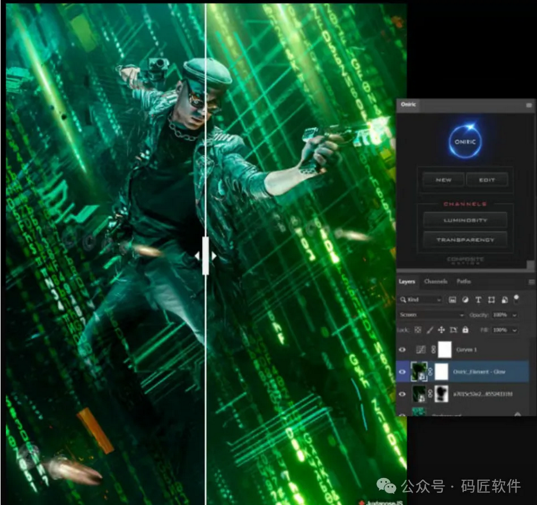This screenshot has height=505, width=537.
Task: Unlink the Oniric_Element - Glow layer mask
Action: tap(431, 371)
